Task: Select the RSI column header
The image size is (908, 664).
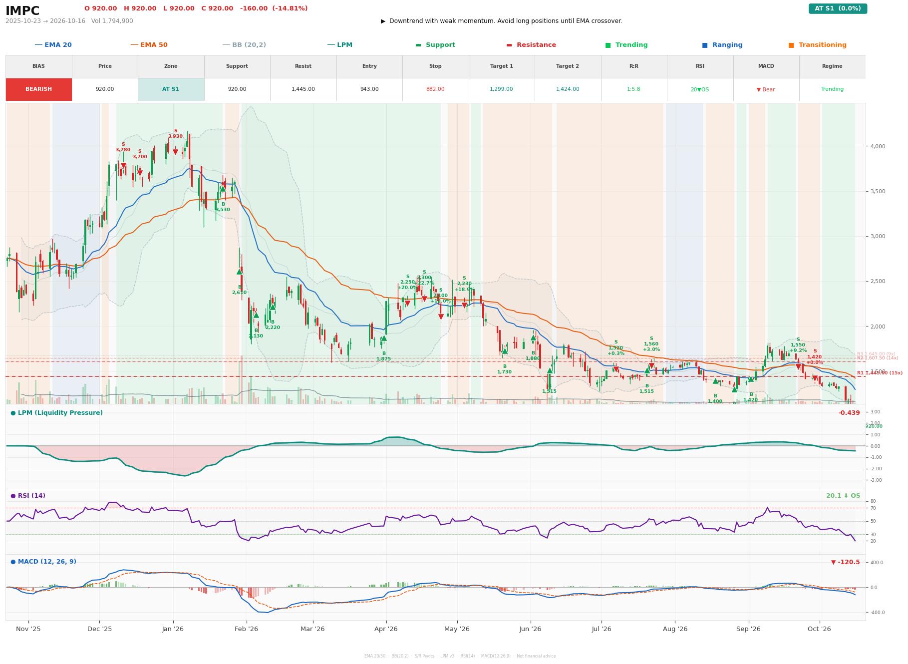Action: [x=700, y=66]
